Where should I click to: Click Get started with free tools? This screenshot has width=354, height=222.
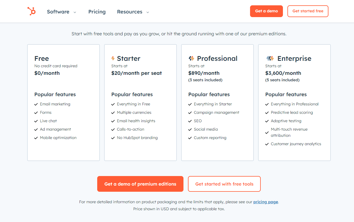click(x=224, y=184)
